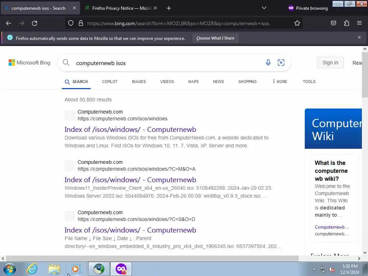
Task: Click https://computernewb.com/isos/windows URL text
Action: [122, 119]
